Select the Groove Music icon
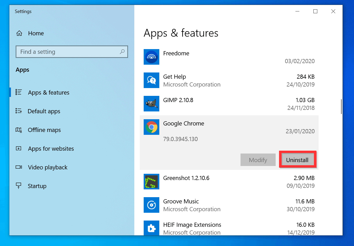This screenshot has height=246, width=354. (151, 205)
